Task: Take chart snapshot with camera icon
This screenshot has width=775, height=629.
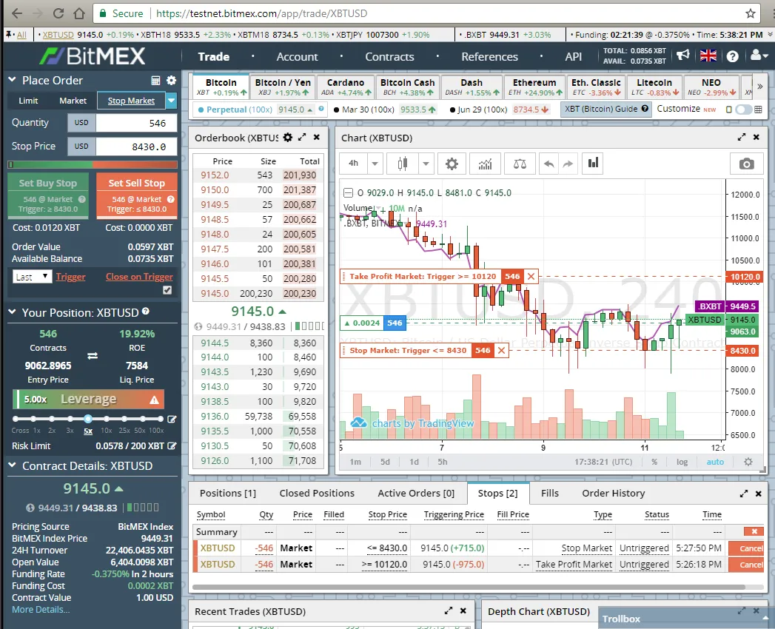Action: [x=746, y=164]
